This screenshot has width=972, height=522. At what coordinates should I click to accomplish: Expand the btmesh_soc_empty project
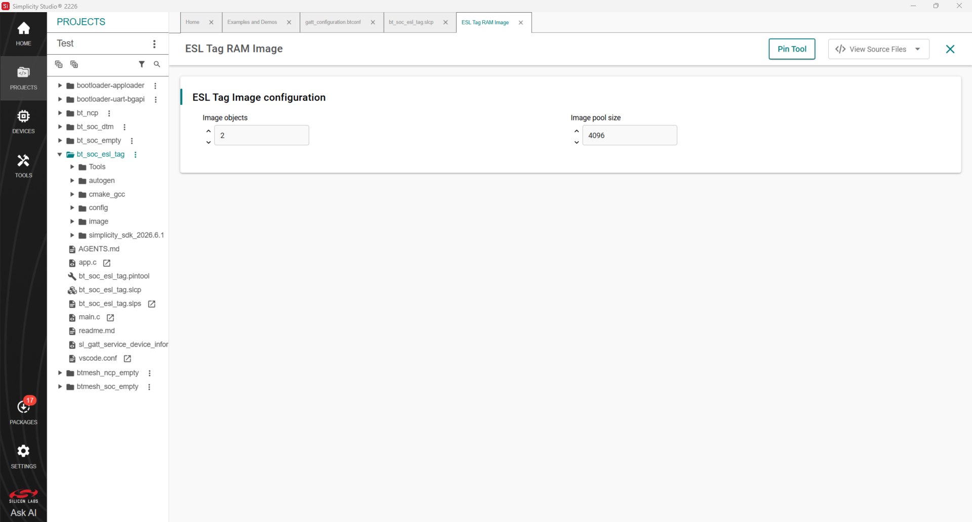pyautogui.click(x=60, y=386)
